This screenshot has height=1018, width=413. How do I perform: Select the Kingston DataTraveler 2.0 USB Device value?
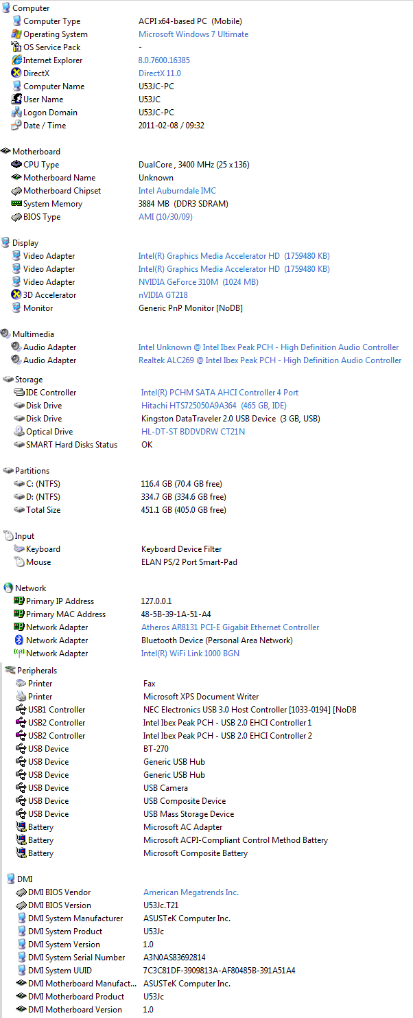tap(231, 419)
